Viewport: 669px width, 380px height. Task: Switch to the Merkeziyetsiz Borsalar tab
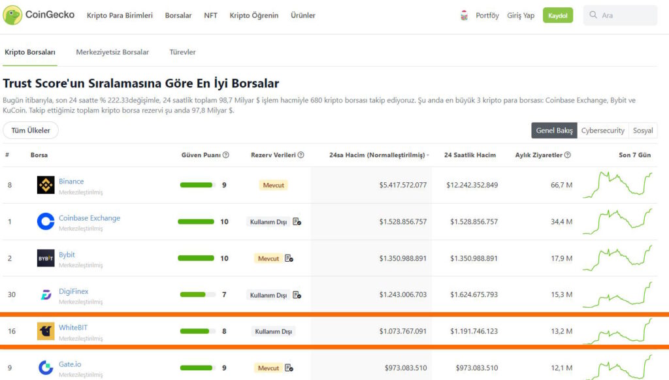[x=112, y=52]
